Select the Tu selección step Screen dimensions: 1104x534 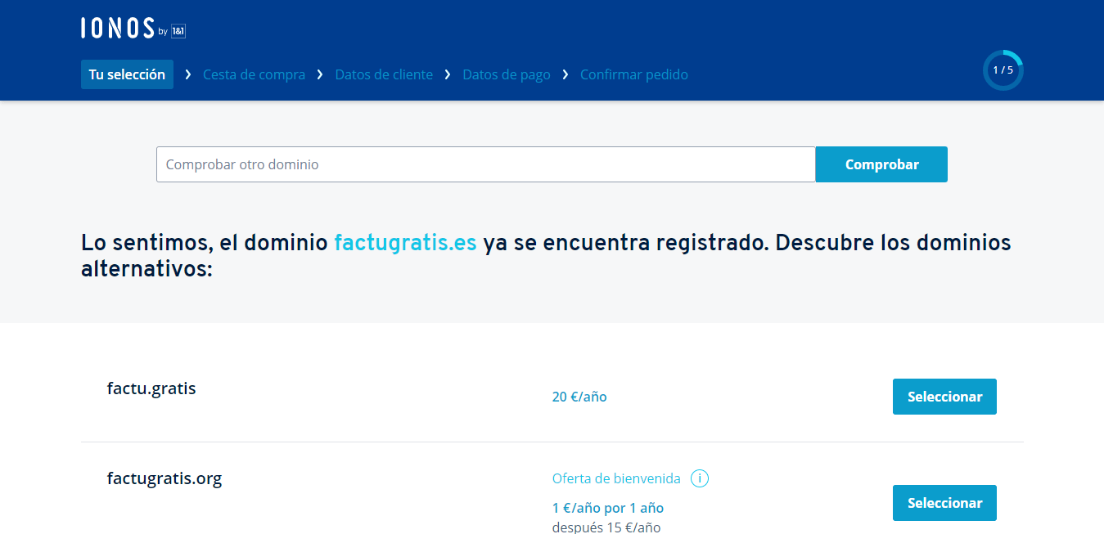127,74
